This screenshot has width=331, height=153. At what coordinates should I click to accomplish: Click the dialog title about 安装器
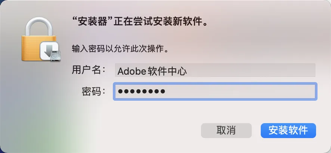(139, 21)
